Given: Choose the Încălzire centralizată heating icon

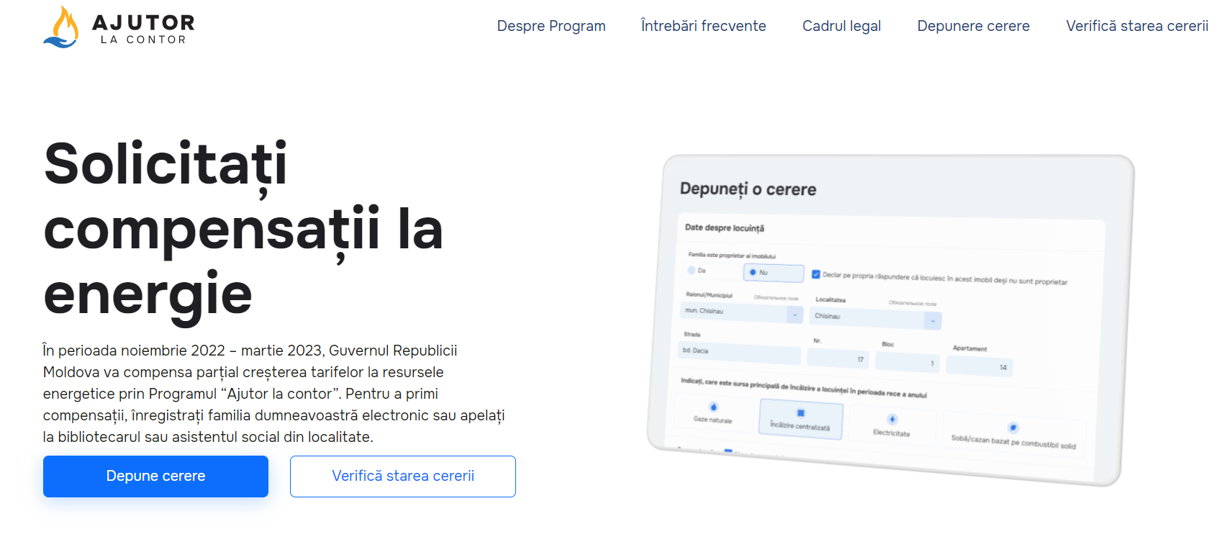Looking at the screenshot, I should (800, 412).
